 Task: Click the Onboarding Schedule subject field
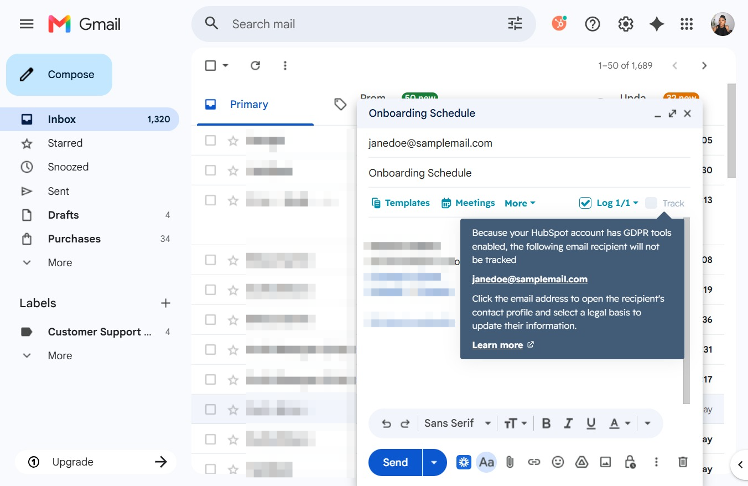click(x=529, y=173)
